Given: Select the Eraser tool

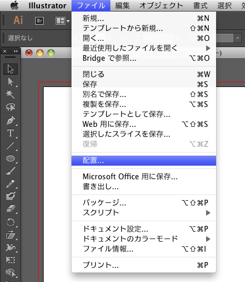Looking at the screenshot, I should point(11,209).
